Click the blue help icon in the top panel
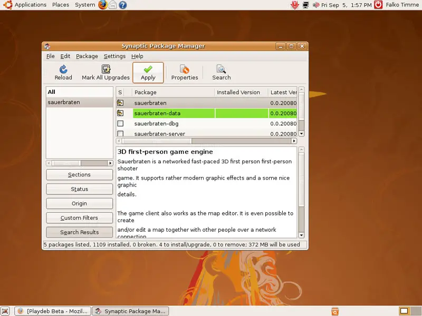Screen dimensions: 422x316 tap(123, 5)
